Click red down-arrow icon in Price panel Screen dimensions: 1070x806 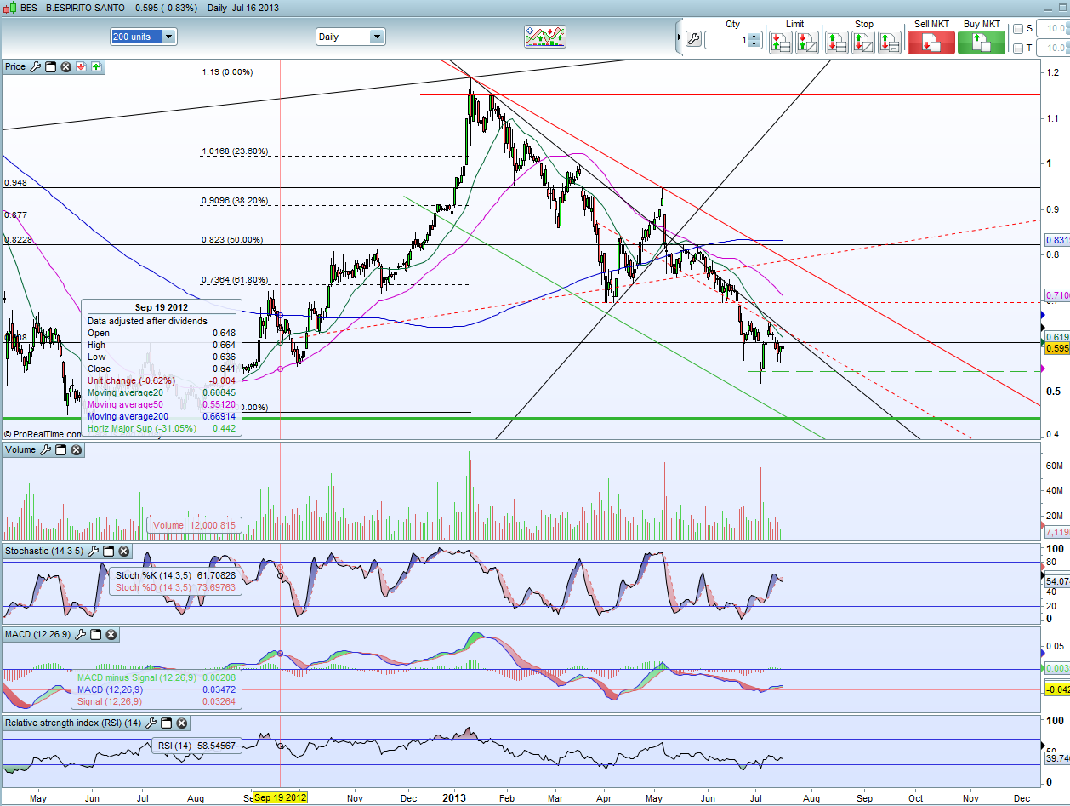tap(81, 66)
